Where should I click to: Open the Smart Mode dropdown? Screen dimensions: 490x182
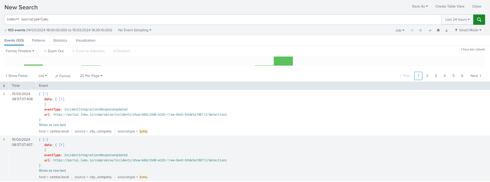tap(468, 30)
